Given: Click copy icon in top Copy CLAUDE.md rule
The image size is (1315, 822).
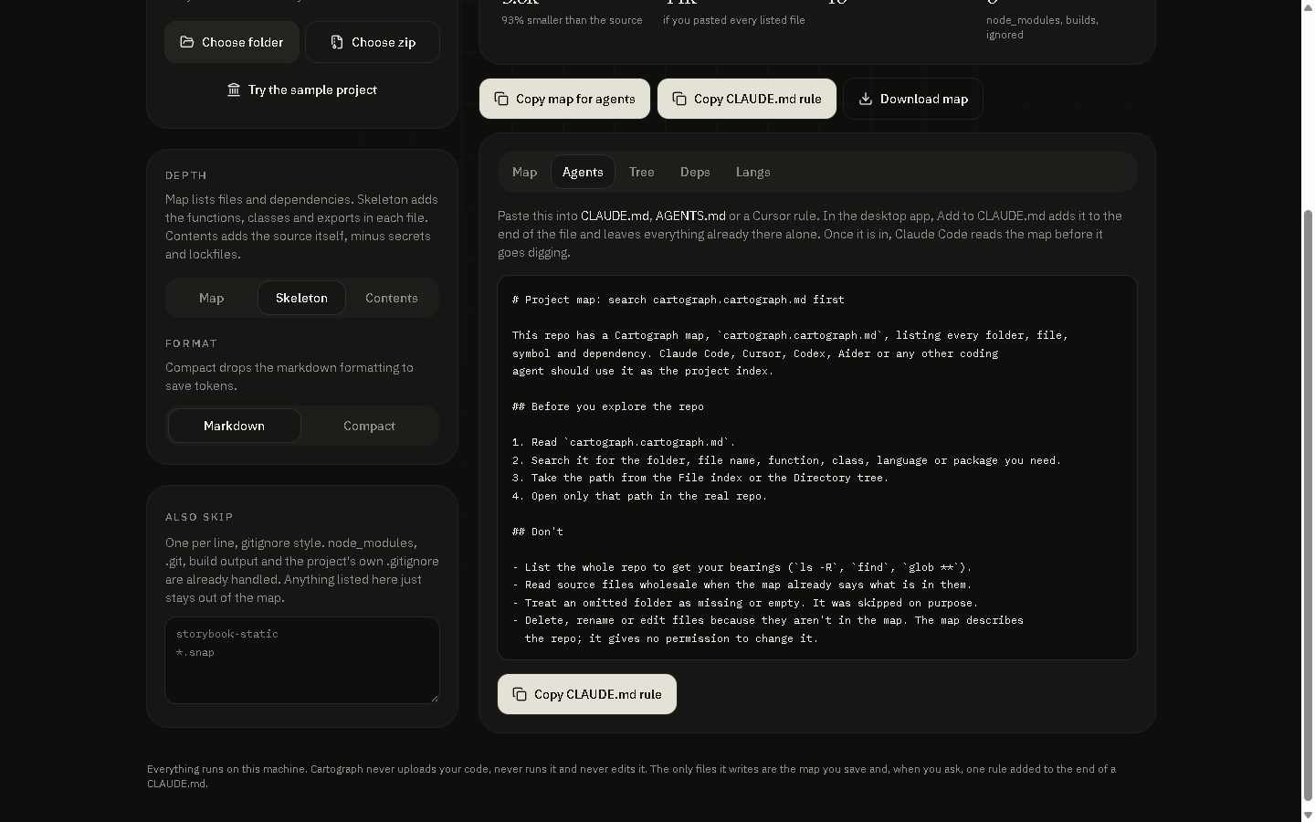Looking at the screenshot, I should click(679, 99).
